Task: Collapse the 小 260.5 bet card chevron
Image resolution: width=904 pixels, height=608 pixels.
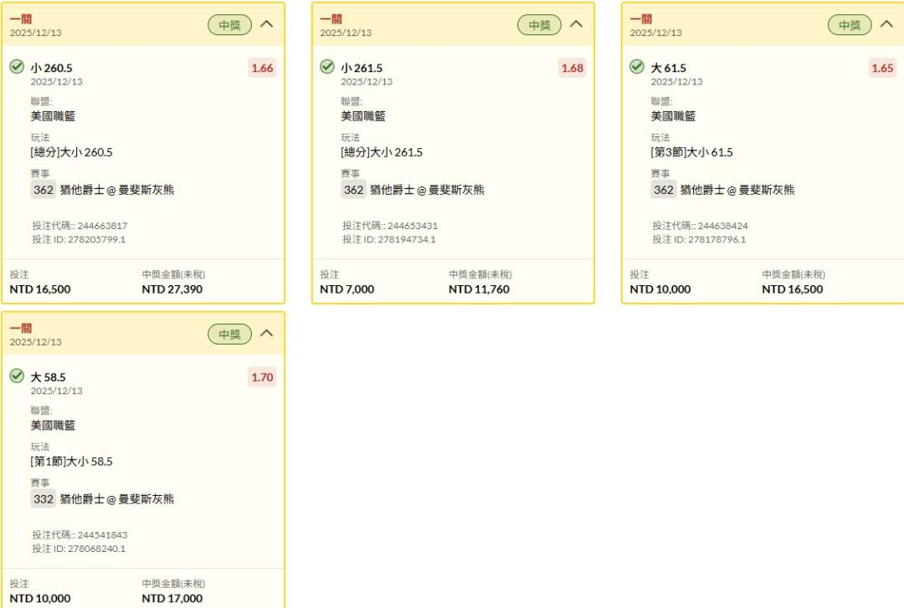Action: tap(267, 24)
